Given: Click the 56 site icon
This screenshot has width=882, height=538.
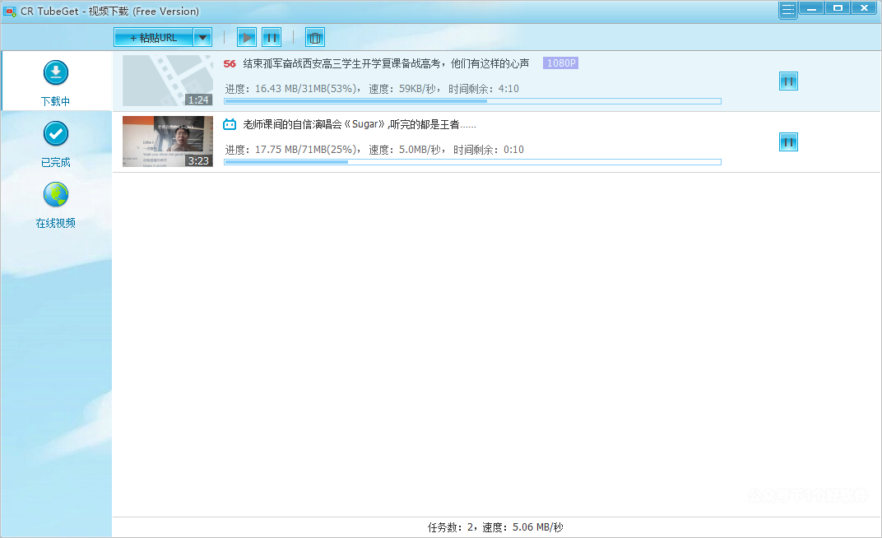Looking at the screenshot, I should pyautogui.click(x=230, y=63).
